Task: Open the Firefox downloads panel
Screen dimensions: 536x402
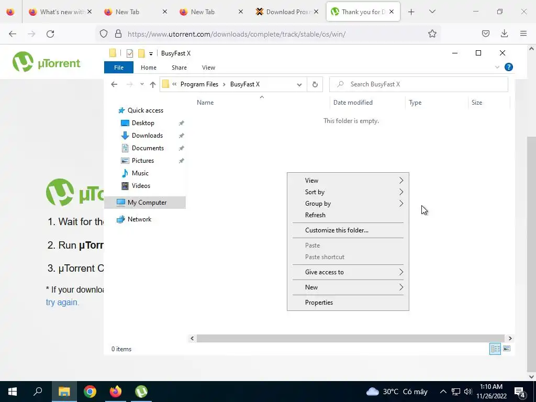Action: pos(504,33)
